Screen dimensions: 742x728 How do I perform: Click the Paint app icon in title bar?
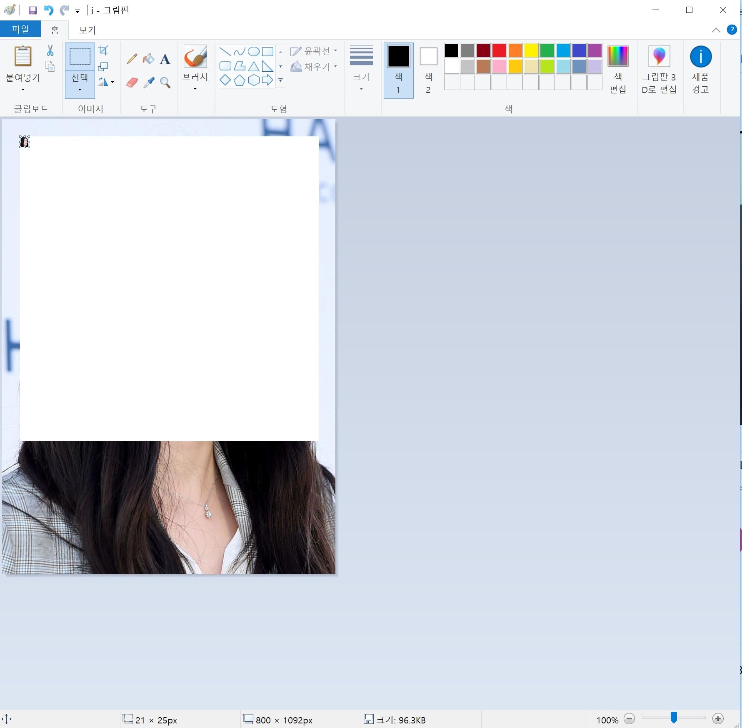[10, 10]
